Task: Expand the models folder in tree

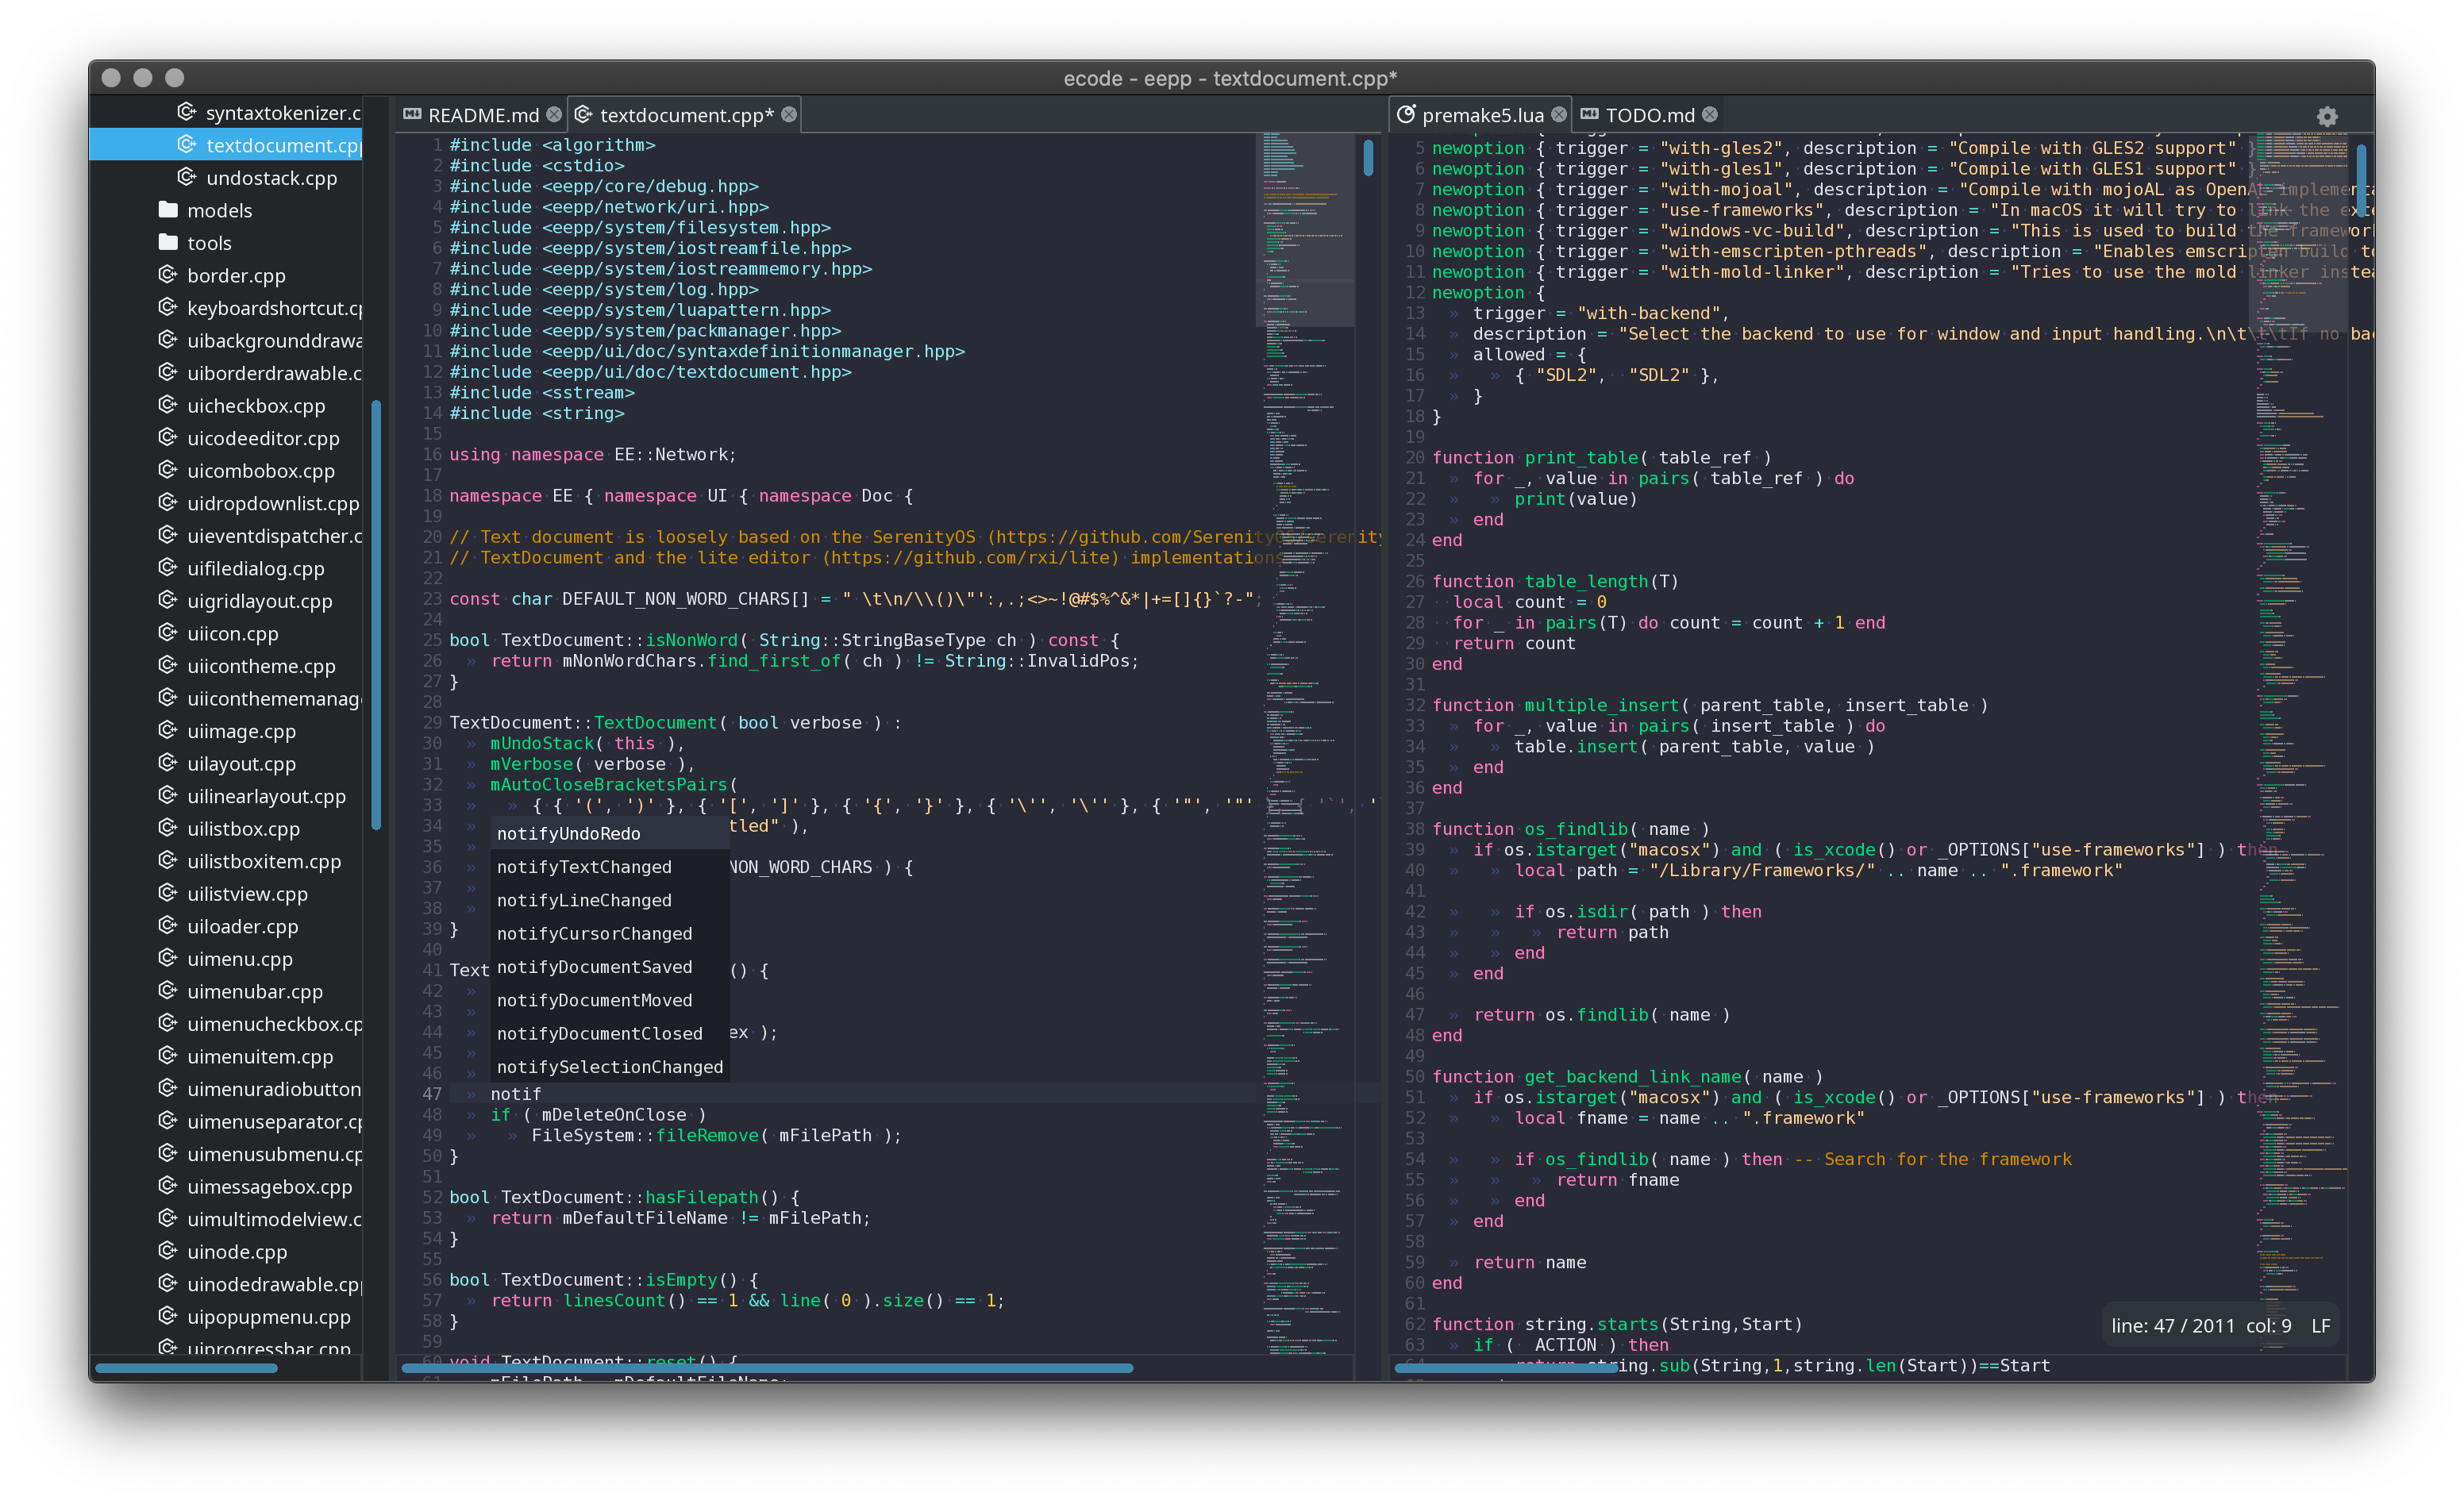Action: coord(219,210)
